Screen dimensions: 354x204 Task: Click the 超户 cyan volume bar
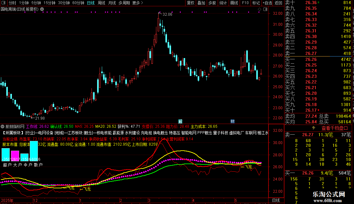pyautogui.click(x=6, y=155)
